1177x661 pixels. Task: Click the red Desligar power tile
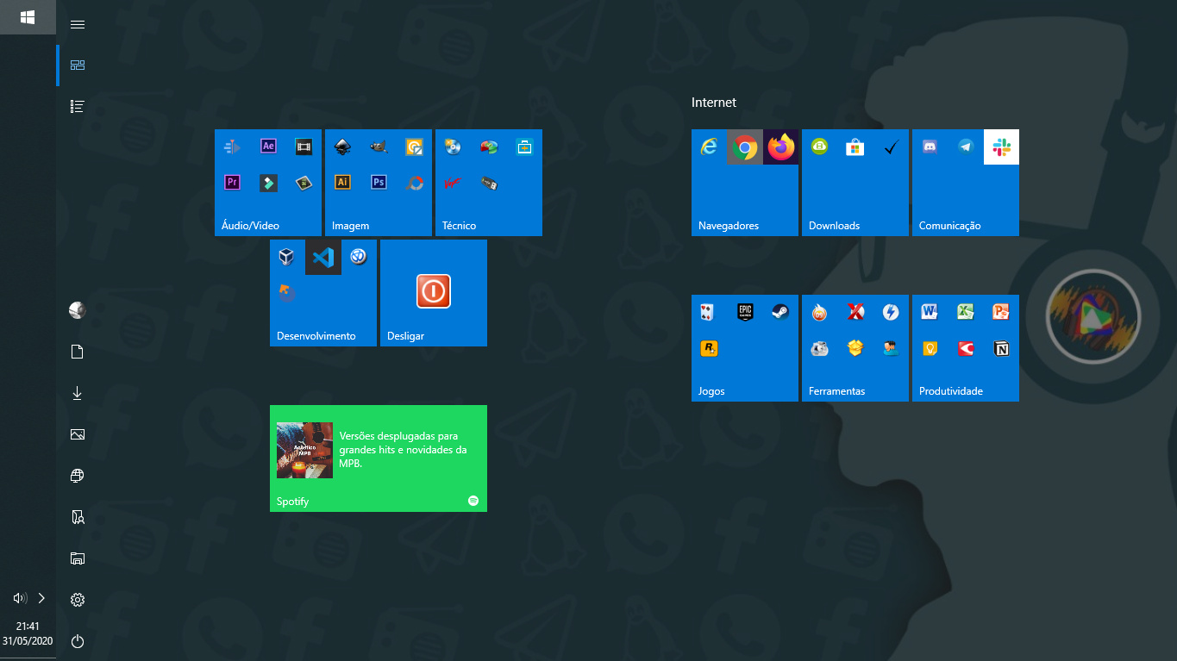click(x=434, y=291)
